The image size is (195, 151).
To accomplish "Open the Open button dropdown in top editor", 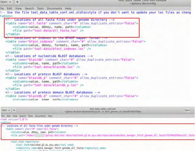I will 6,2.
